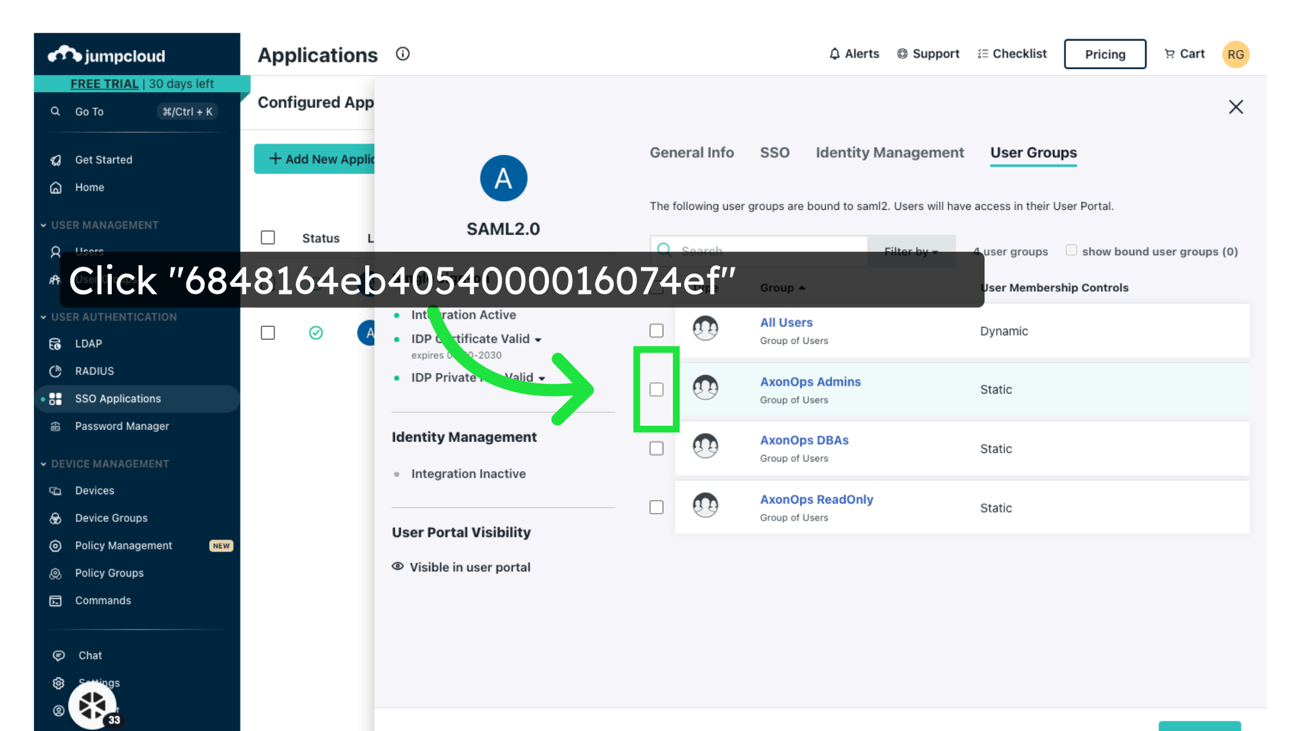Click the RG user avatar

point(1235,55)
